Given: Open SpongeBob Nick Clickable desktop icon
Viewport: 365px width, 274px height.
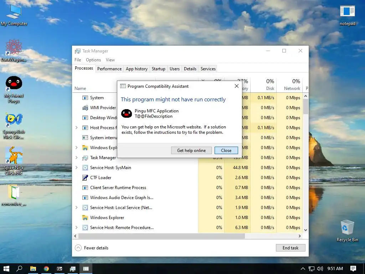Looking at the screenshot, I should pyautogui.click(x=14, y=126).
